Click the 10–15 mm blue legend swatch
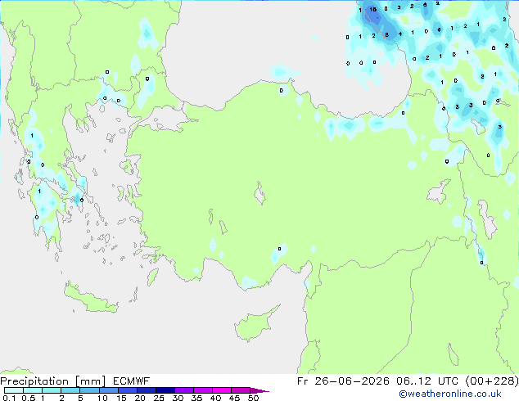Image resolution: width=519 pixels, height=401 pixels. [x=108, y=390]
